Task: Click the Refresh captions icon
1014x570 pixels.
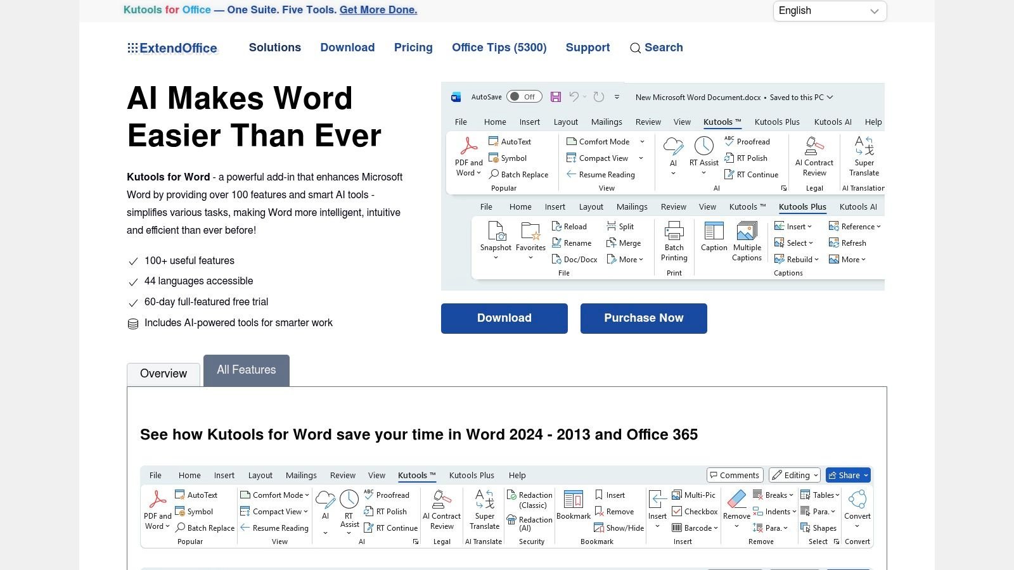Action: tap(834, 243)
